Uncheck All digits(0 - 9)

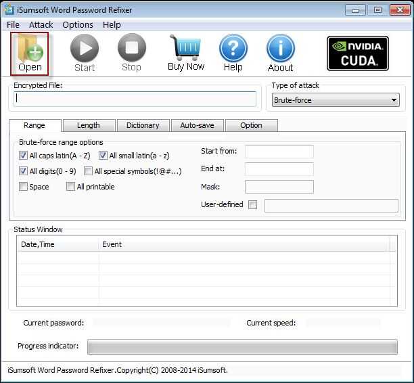pyautogui.click(x=23, y=171)
